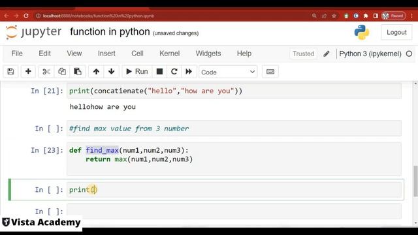This screenshot has height=235, width=418.
Task: Click the print(concatienate(...)) code cell
Action: (x=234, y=91)
